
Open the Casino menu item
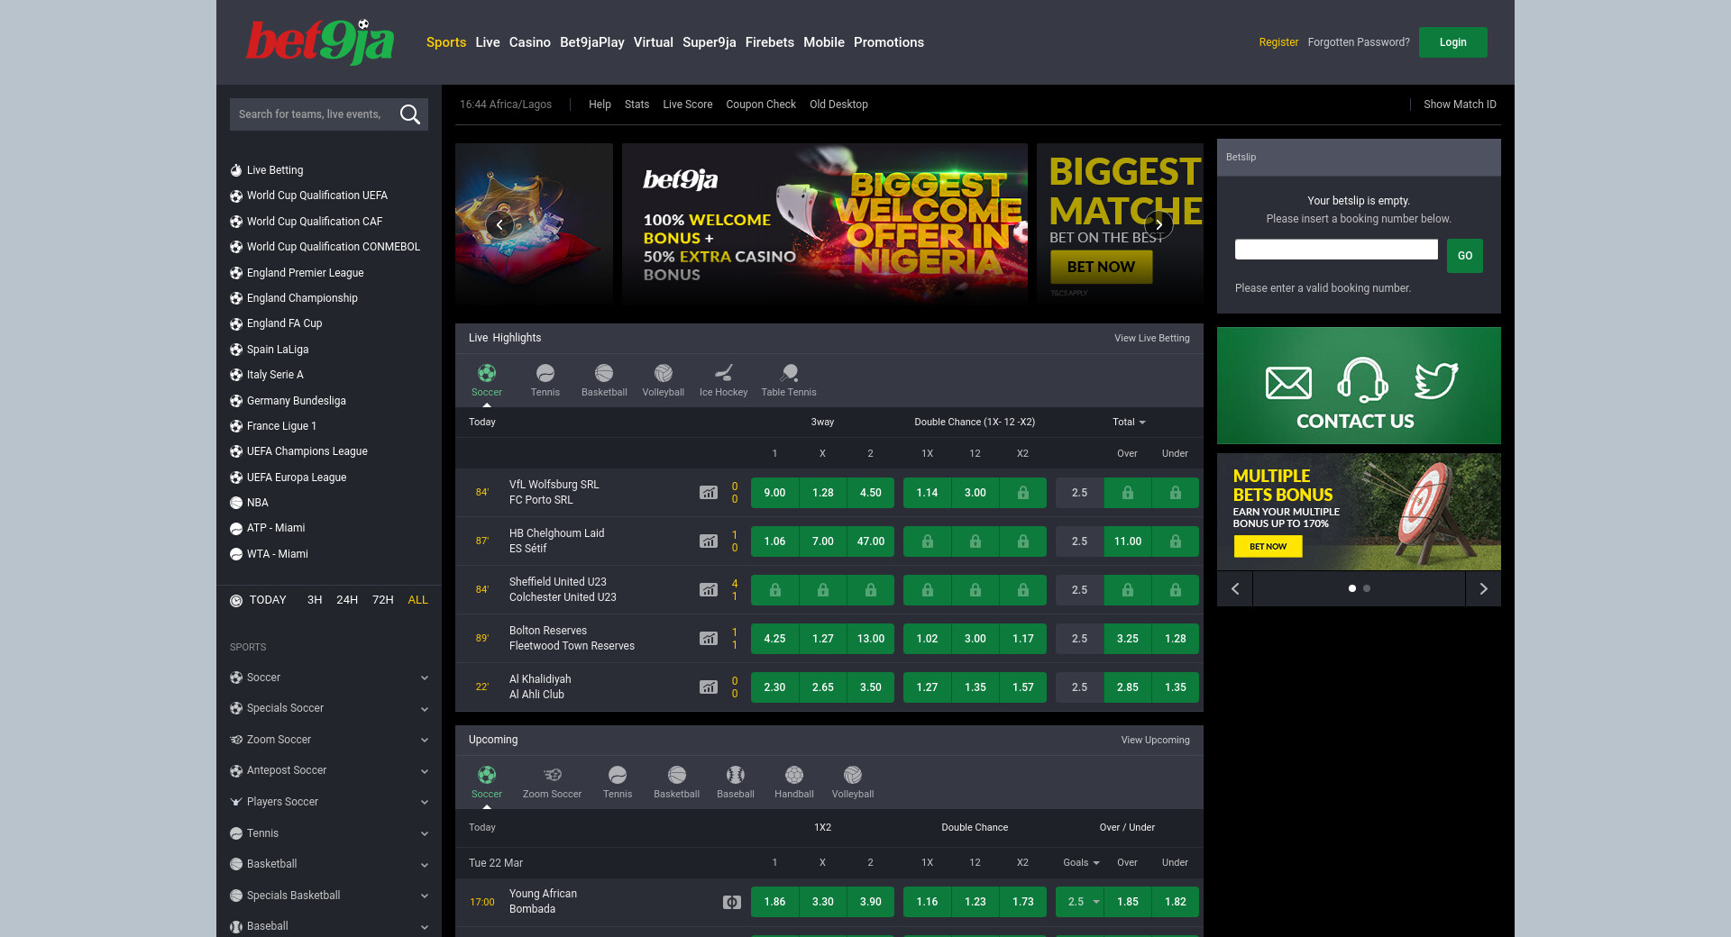point(529,42)
